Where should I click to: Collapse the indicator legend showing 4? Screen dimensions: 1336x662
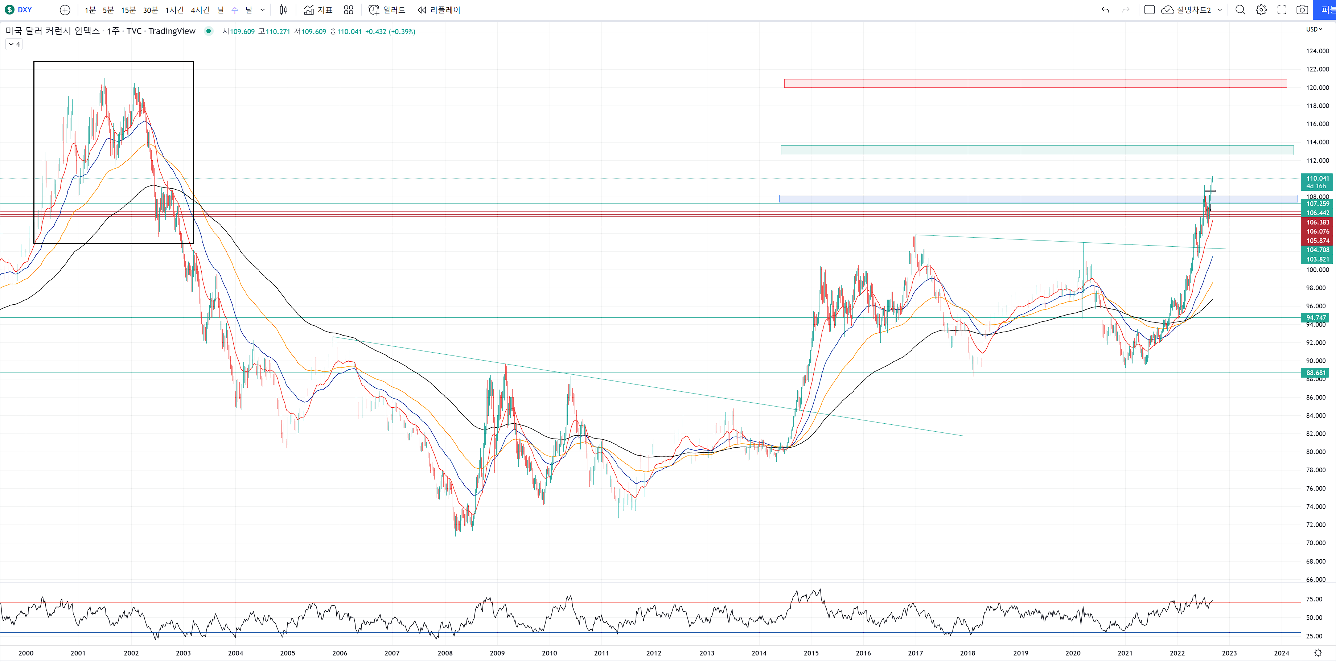pos(14,45)
